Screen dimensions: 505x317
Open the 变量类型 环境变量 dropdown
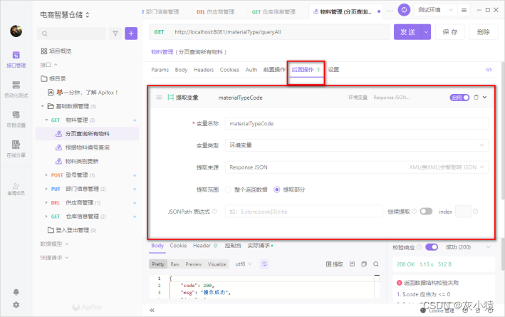point(357,145)
